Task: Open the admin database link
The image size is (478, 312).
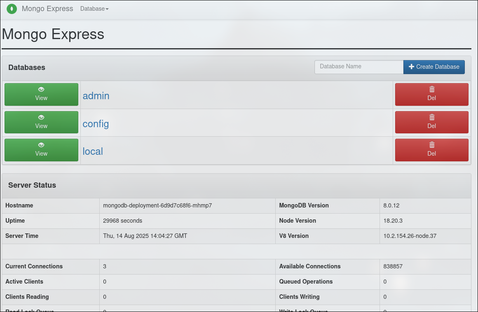Action: pyautogui.click(x=96, y=96)
